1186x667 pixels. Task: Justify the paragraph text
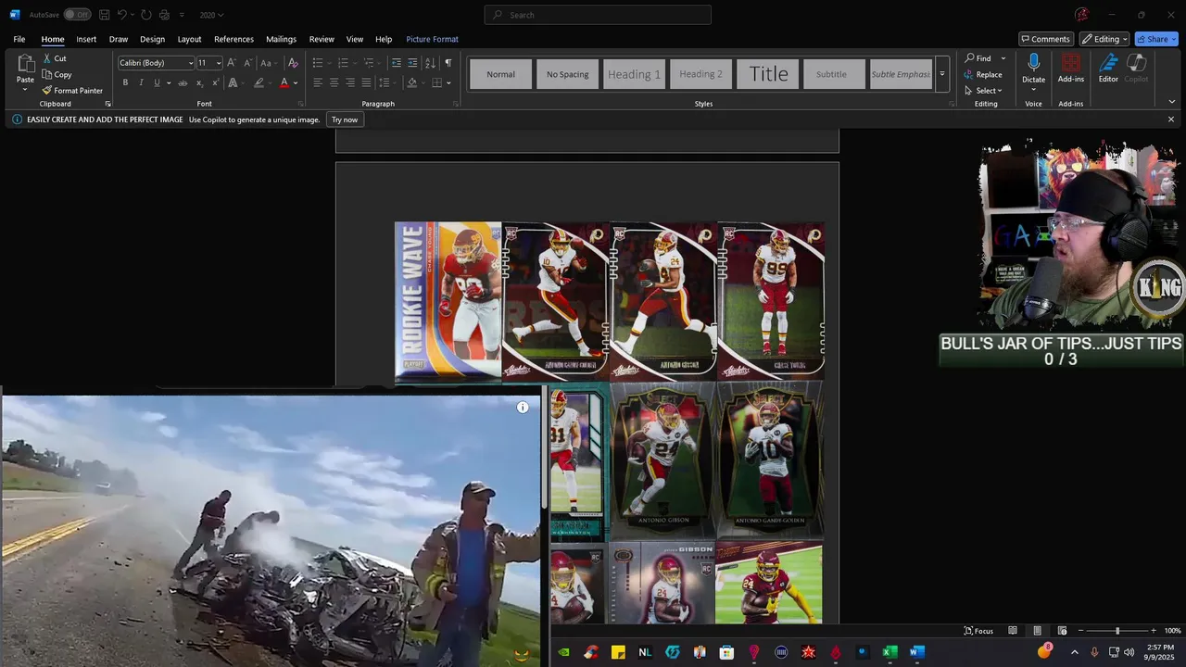(x=366, y=82)
